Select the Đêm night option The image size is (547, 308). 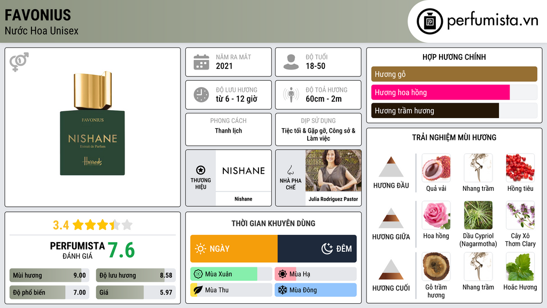pyautogui.click(x=317, y=249)
